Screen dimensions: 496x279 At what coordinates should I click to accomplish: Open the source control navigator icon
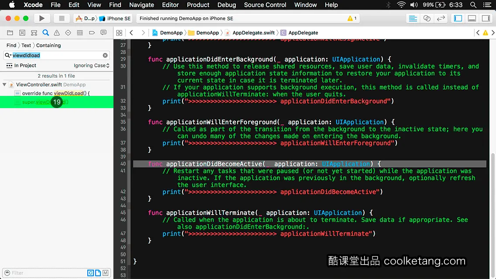pos(22,33)
